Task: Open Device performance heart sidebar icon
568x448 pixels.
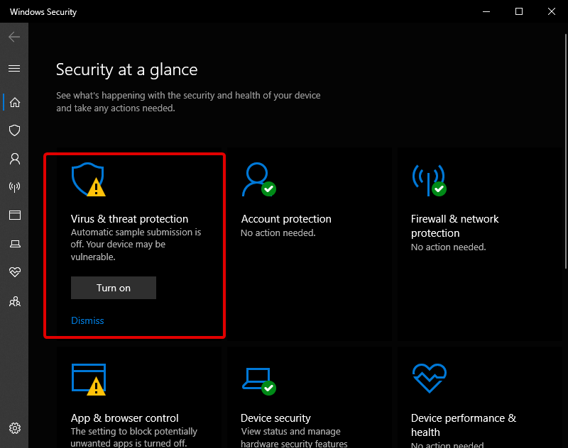Action: (x=14, y=271)
